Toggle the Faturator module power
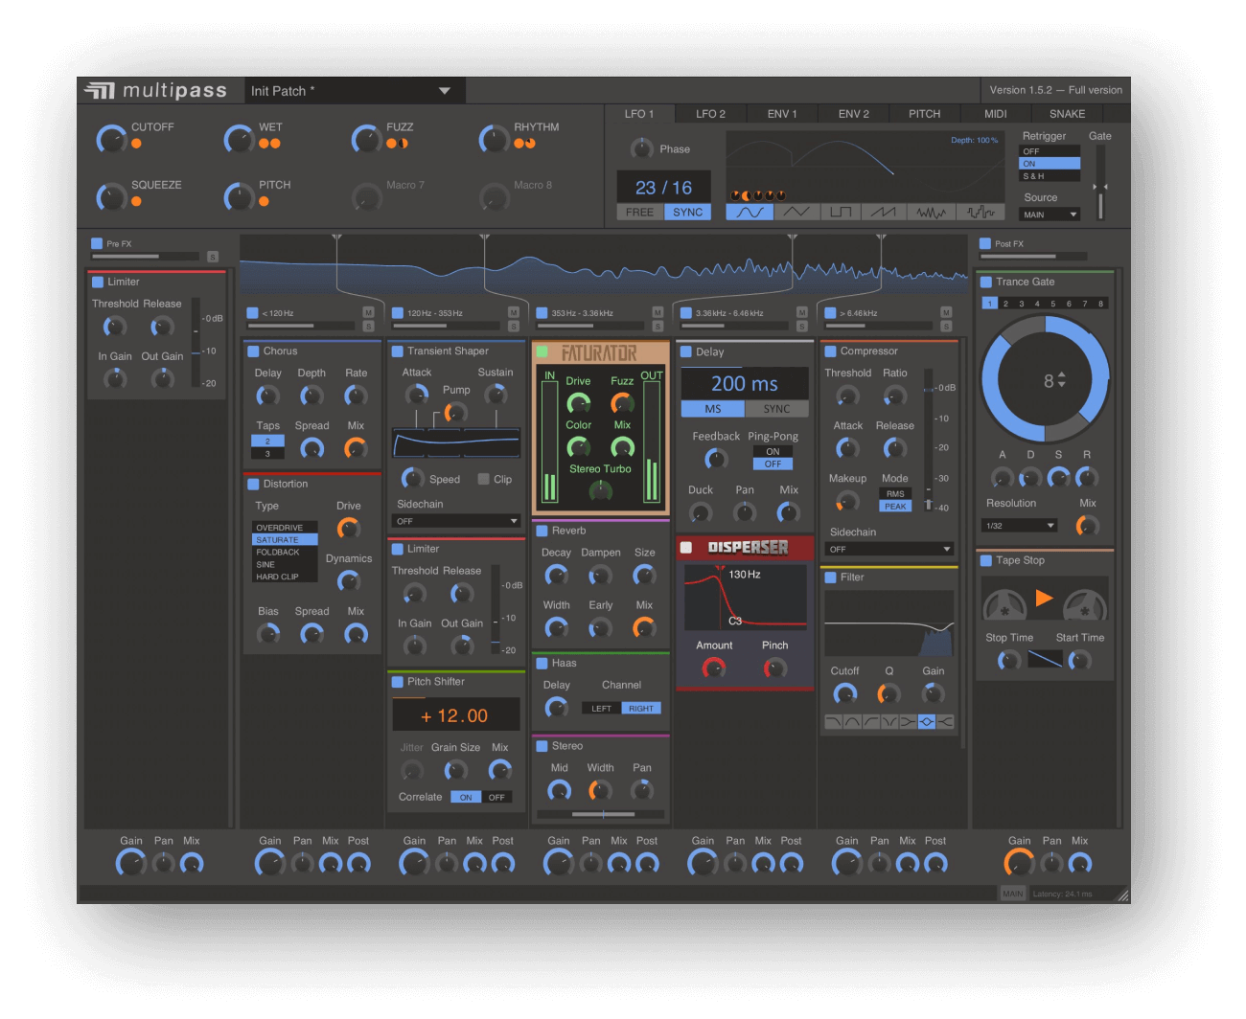 coord(542,352)
